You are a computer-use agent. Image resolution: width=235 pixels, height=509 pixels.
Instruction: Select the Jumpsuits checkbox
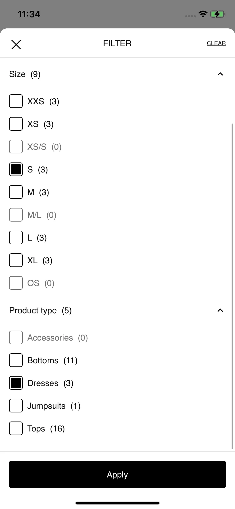(x=16, y=406)
